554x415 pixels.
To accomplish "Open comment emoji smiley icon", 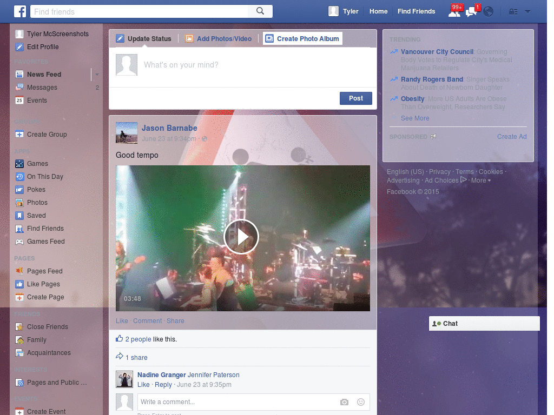I will (361, 402).
